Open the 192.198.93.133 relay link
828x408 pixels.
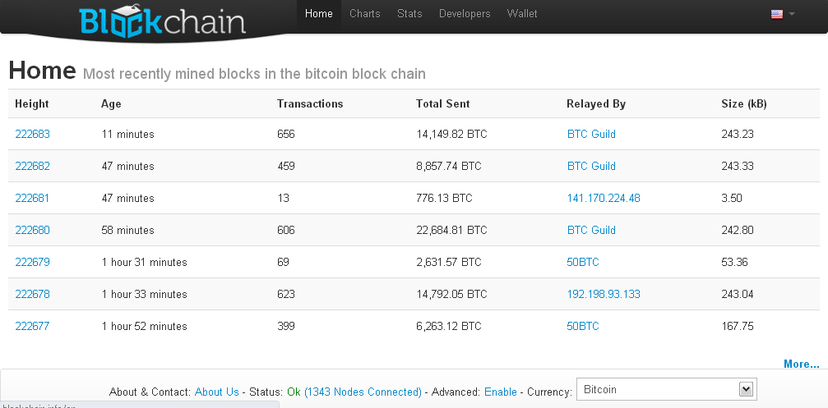pos(603,295)
